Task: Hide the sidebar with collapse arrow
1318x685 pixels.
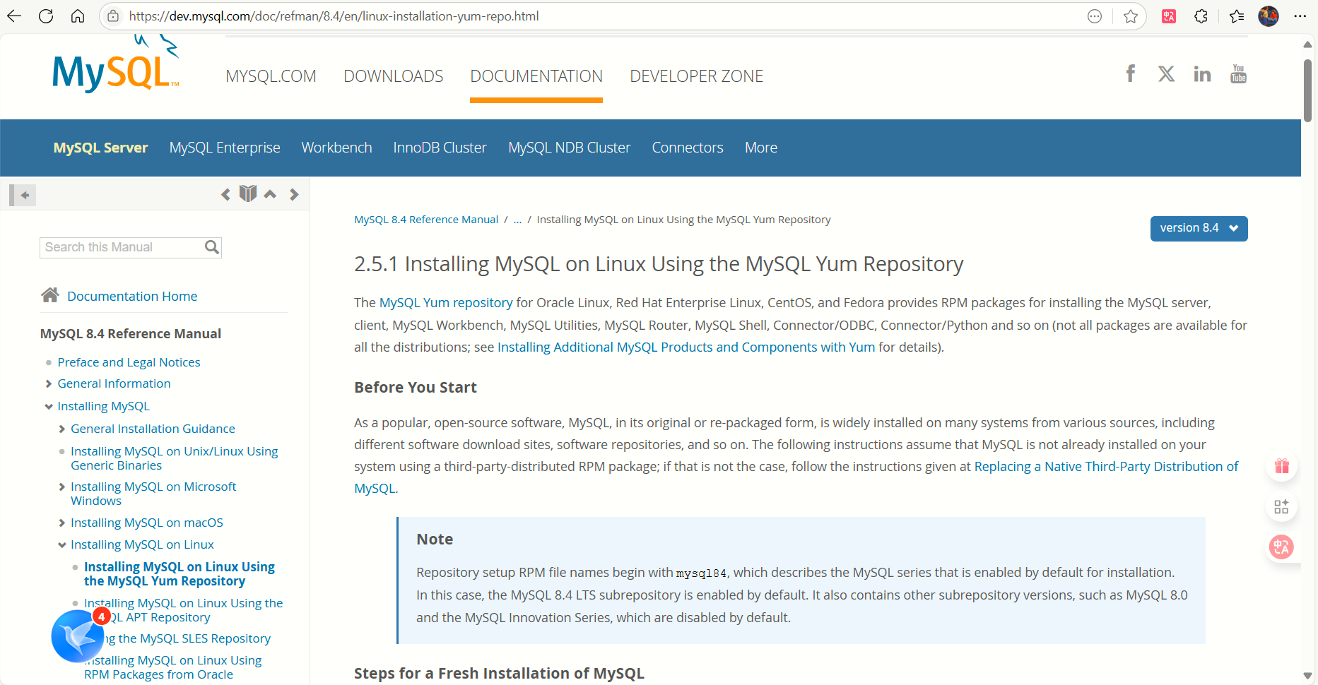Action: coord(23,195)
